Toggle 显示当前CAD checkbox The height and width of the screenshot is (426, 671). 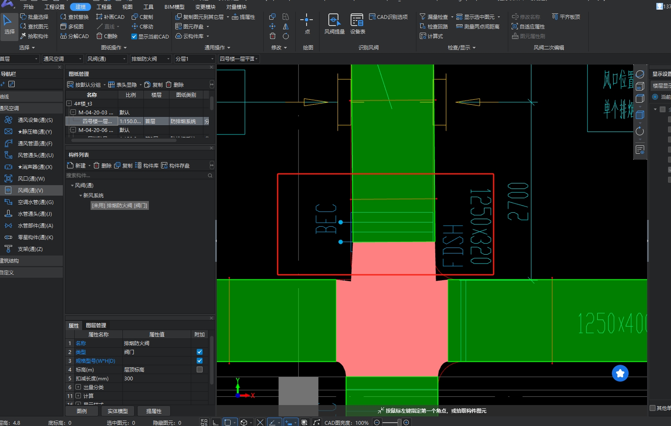point(134,36)
